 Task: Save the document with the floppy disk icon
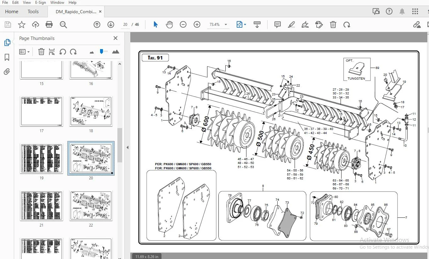pos(8,25)
